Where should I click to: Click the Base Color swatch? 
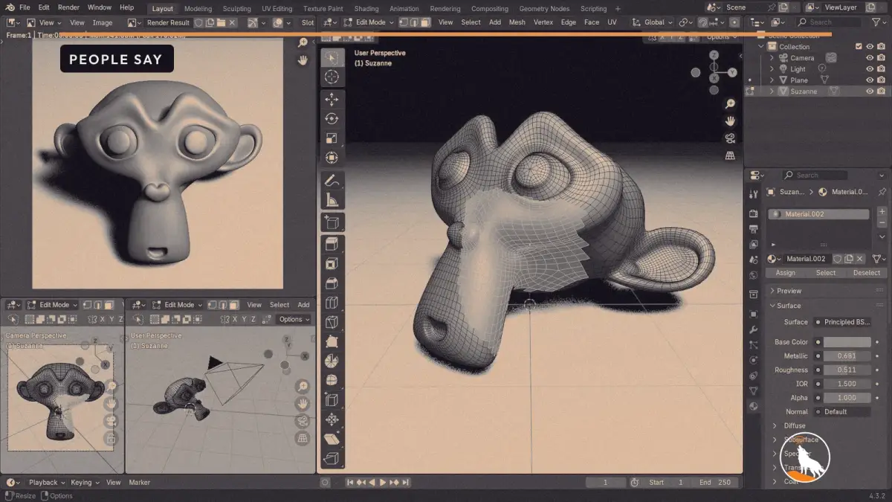click(x=847, y=342)
